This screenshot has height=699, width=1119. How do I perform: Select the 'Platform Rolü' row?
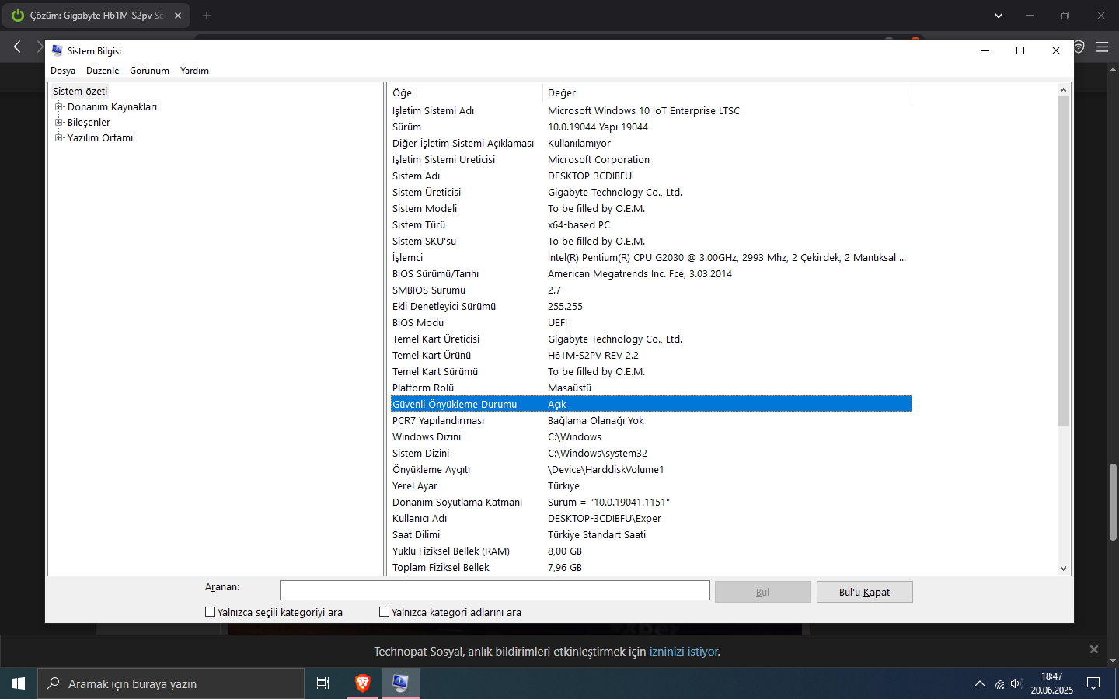click(651, 388)
